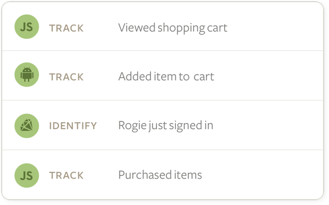Image resolution: width=329 pixels, height=205 pixels.
Task: Click the word shopping in the first event
Action: pos(181,28)
